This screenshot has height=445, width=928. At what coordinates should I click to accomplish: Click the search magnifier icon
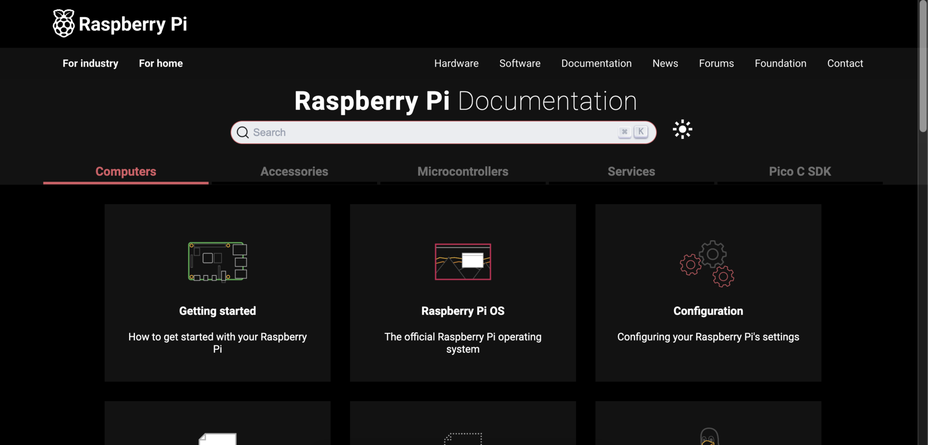[243, 132]
